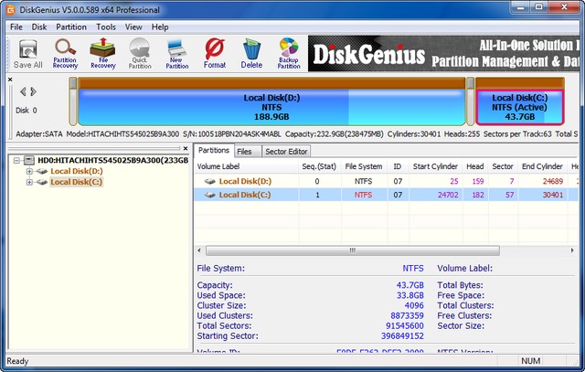This screenshot has width=585, height=372.
Task: Go to the previous disk with left arrow
Action: click(x=24, y=92)
